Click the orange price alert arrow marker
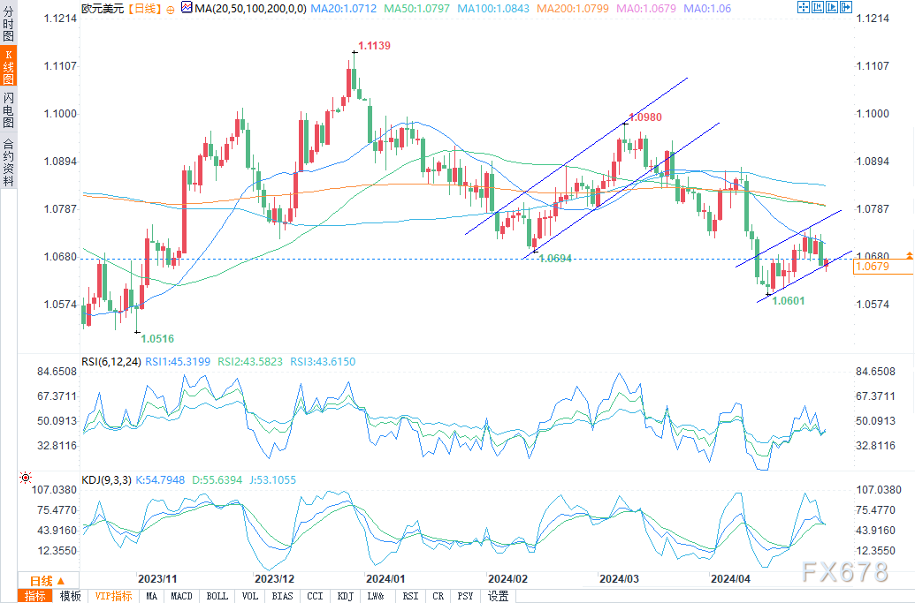The height and width of the screenshot is (603, 915). coord(909,255)
